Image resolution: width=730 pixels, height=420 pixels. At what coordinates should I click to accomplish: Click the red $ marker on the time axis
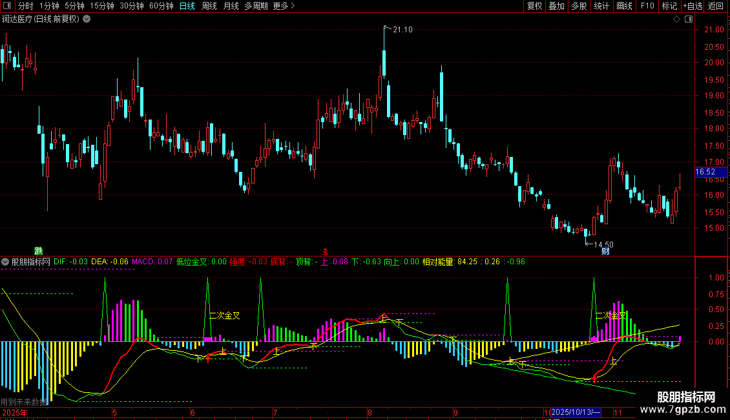[x=326, y=251]
